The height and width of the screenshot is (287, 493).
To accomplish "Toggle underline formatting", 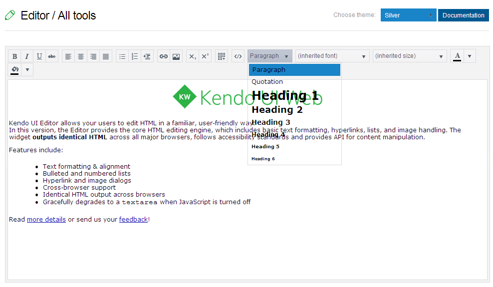I will (39, 56).
